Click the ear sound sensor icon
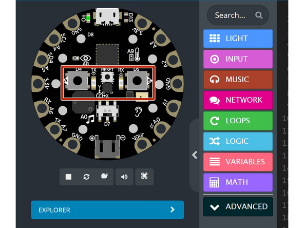Image resolution: width=304 pixels, height=228 pixels. point(138,111)
